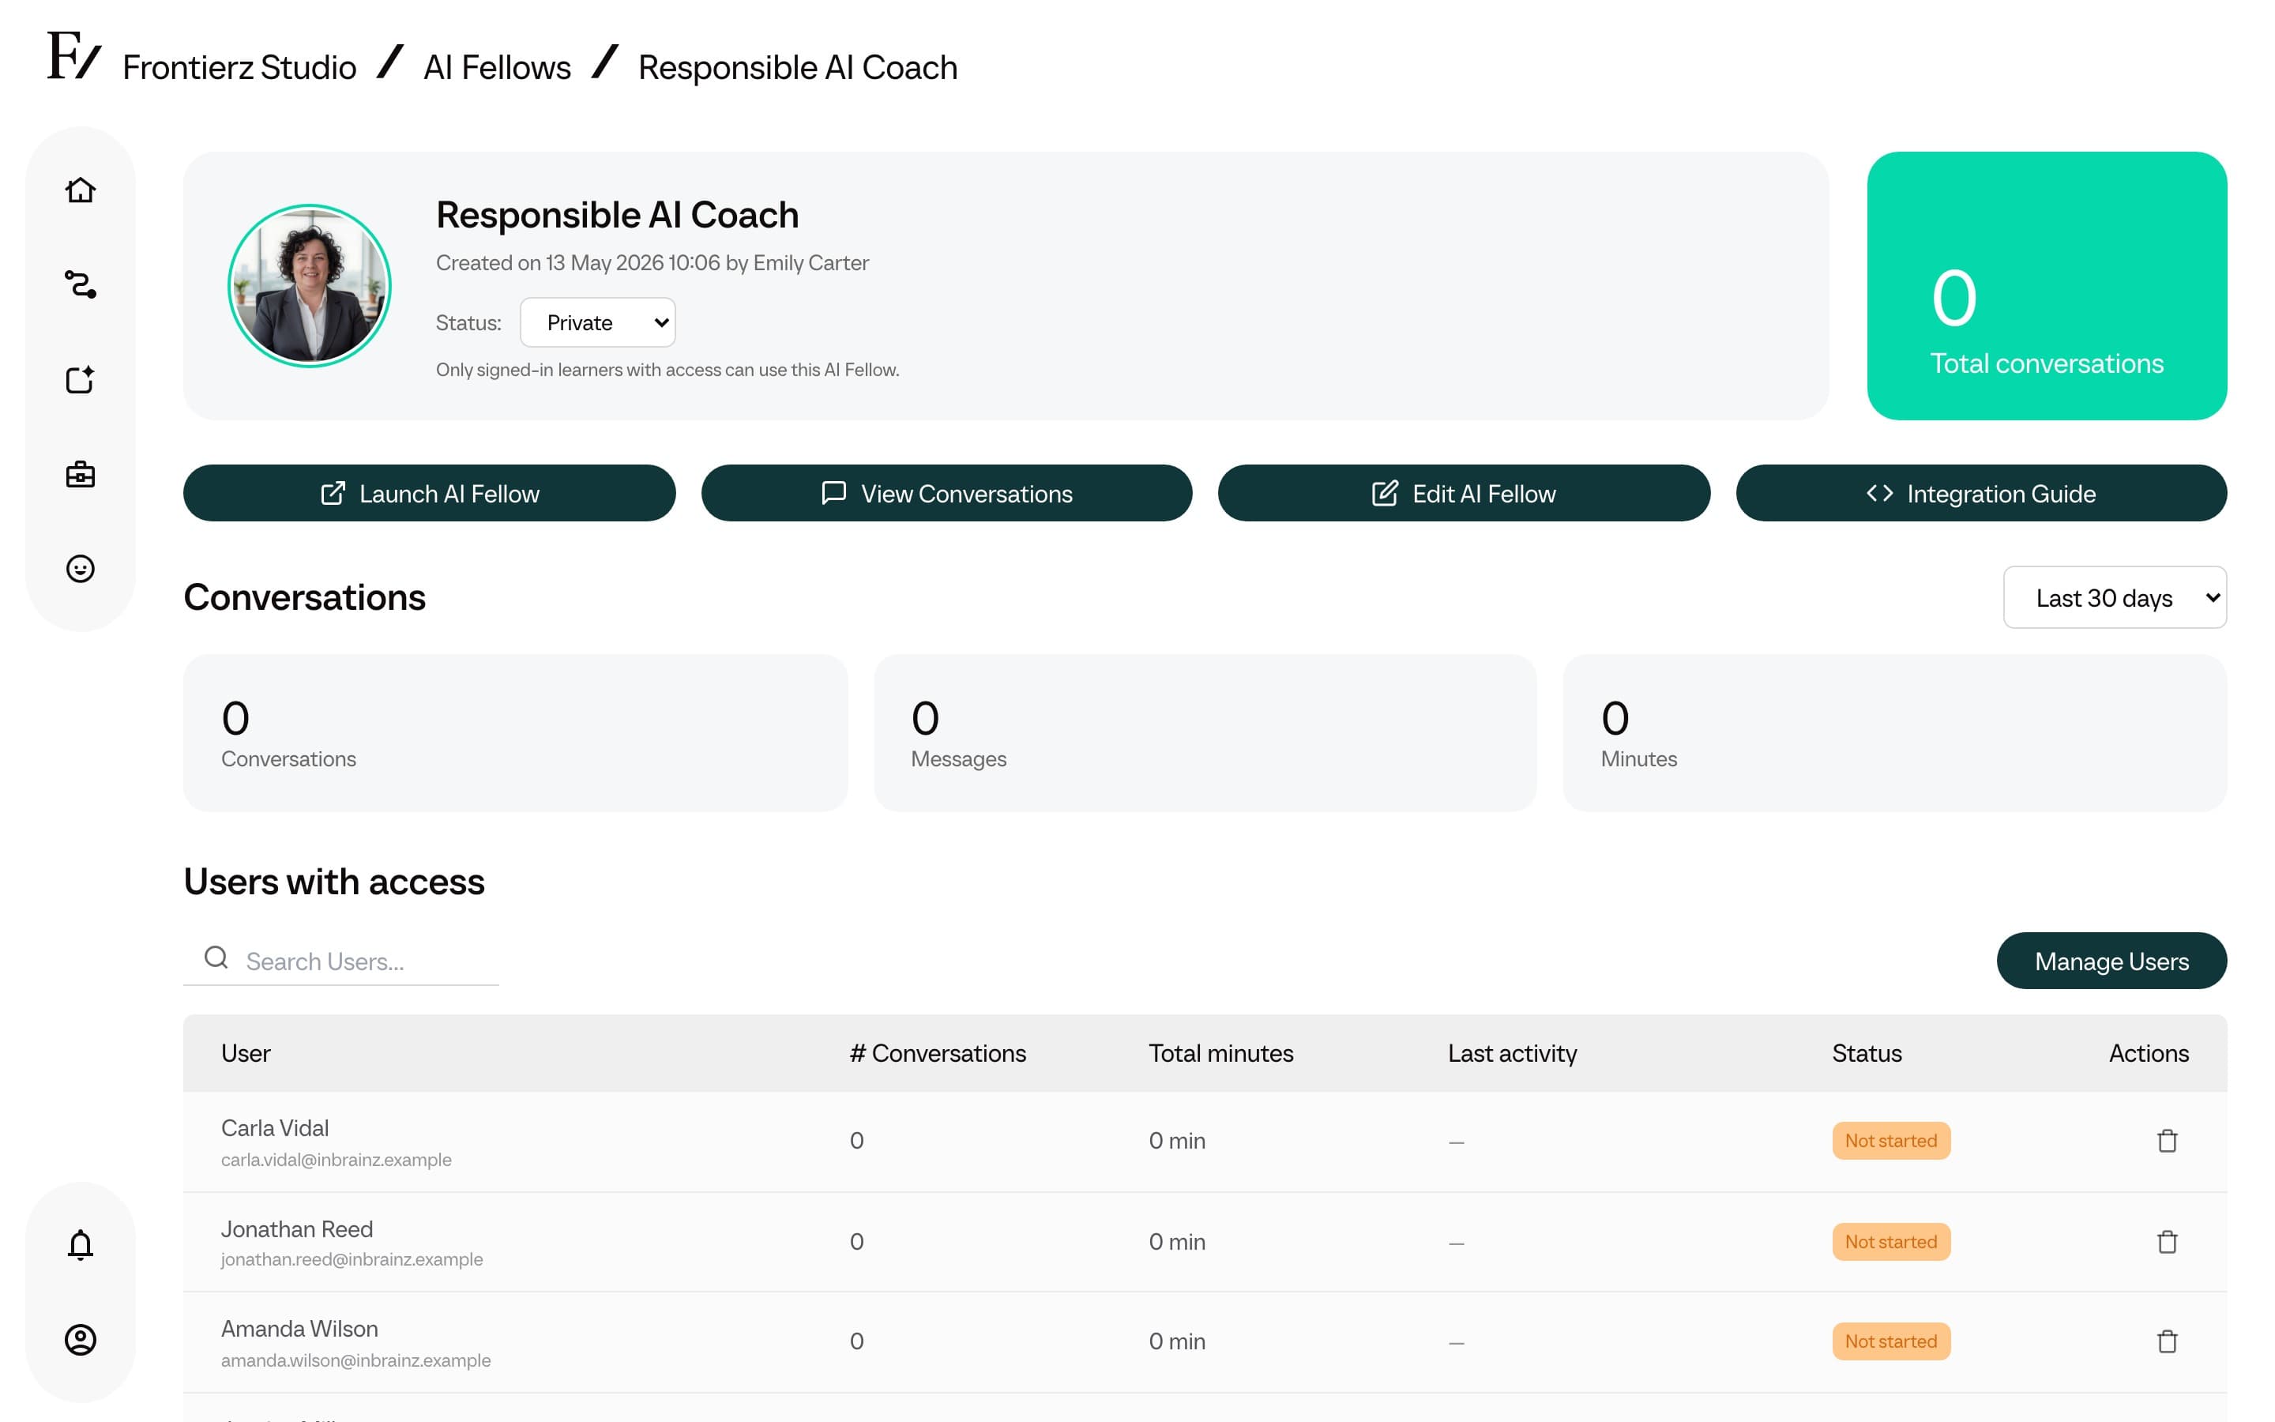Click the Launch AI Fellow button

[x=430, y=493]
